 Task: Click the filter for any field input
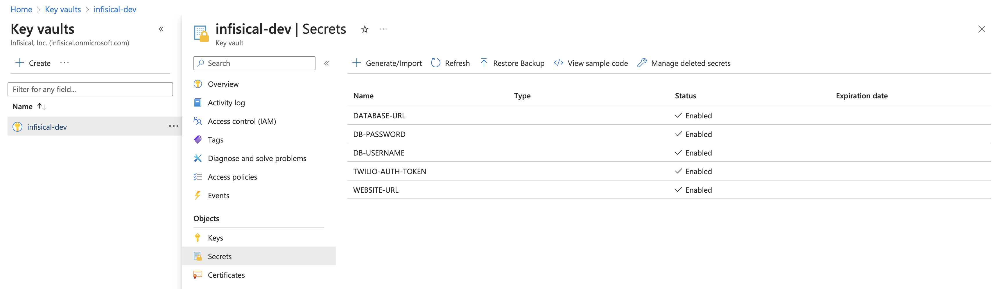click(90, 89)
